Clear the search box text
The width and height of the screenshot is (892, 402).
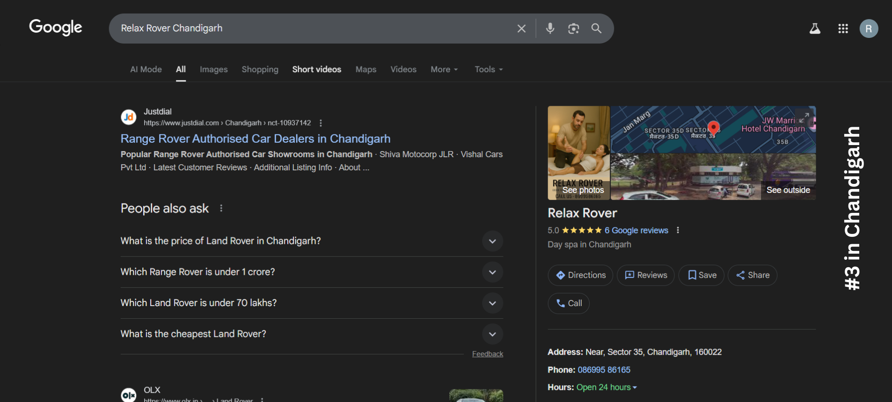coord(521,29)
